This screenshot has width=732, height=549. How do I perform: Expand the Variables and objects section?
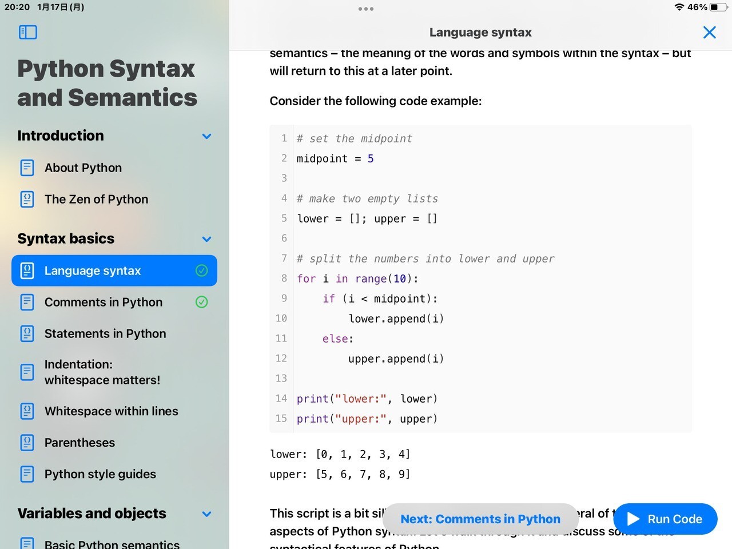click(206, 514)
